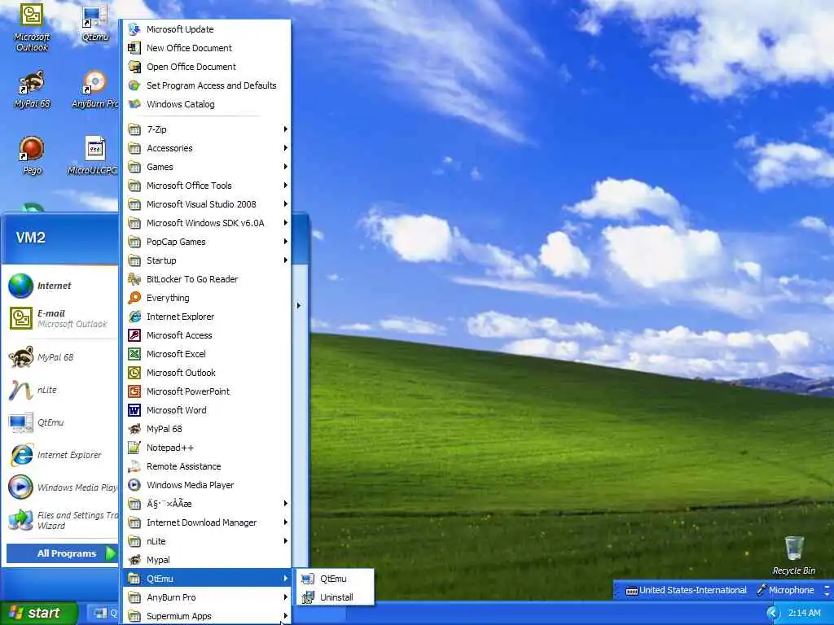
Task: Open Microsoft Outlook desktop shortcut
Action: (32, 27)
